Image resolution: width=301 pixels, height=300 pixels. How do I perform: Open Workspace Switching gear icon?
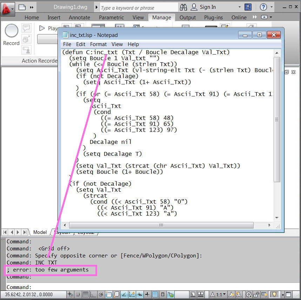[249, 295]
